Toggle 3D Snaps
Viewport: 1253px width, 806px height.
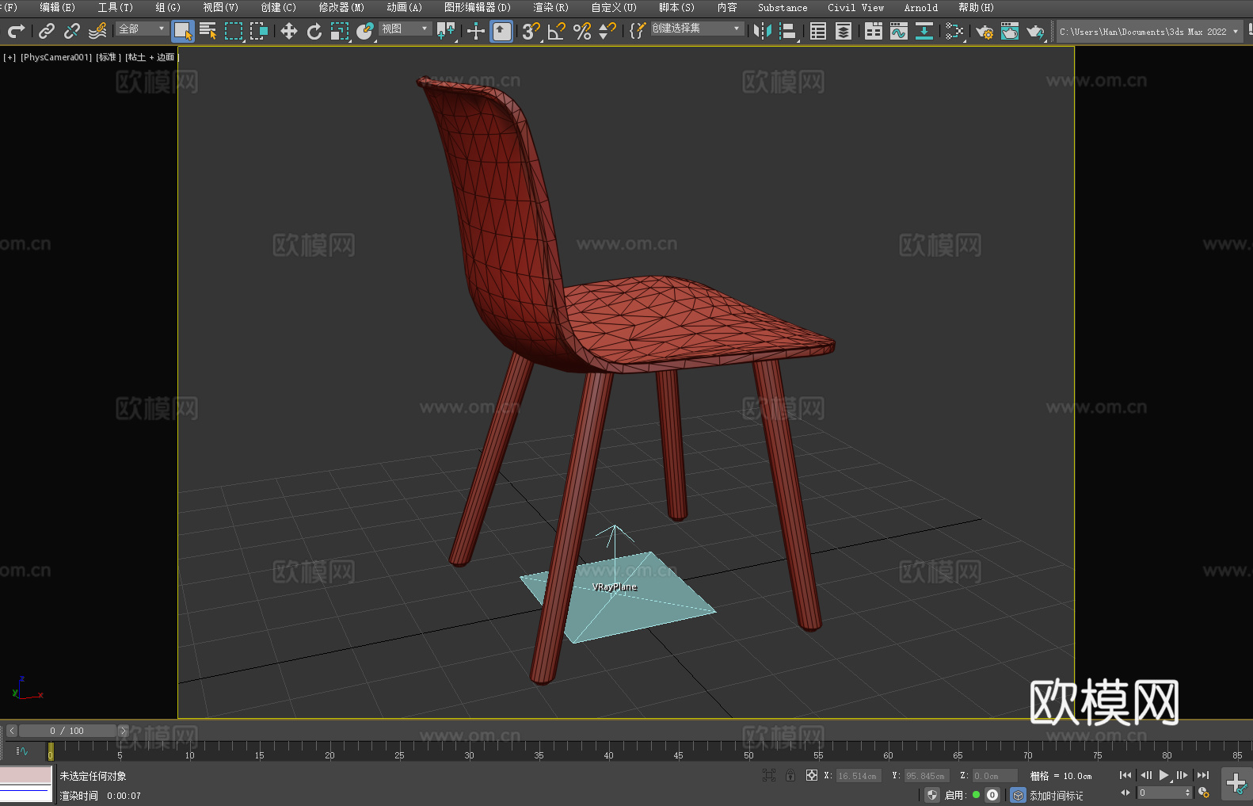(531, 31)
